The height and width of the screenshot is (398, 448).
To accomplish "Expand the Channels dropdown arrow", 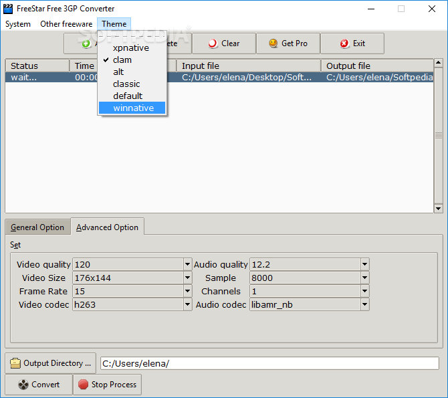I will [x=365, y=291].
